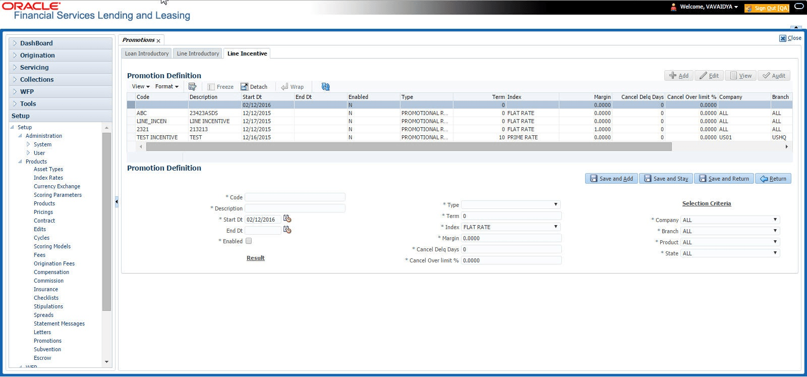The image size is (807, 377).
Task: Click the Audit button
Action: [774, 76]
